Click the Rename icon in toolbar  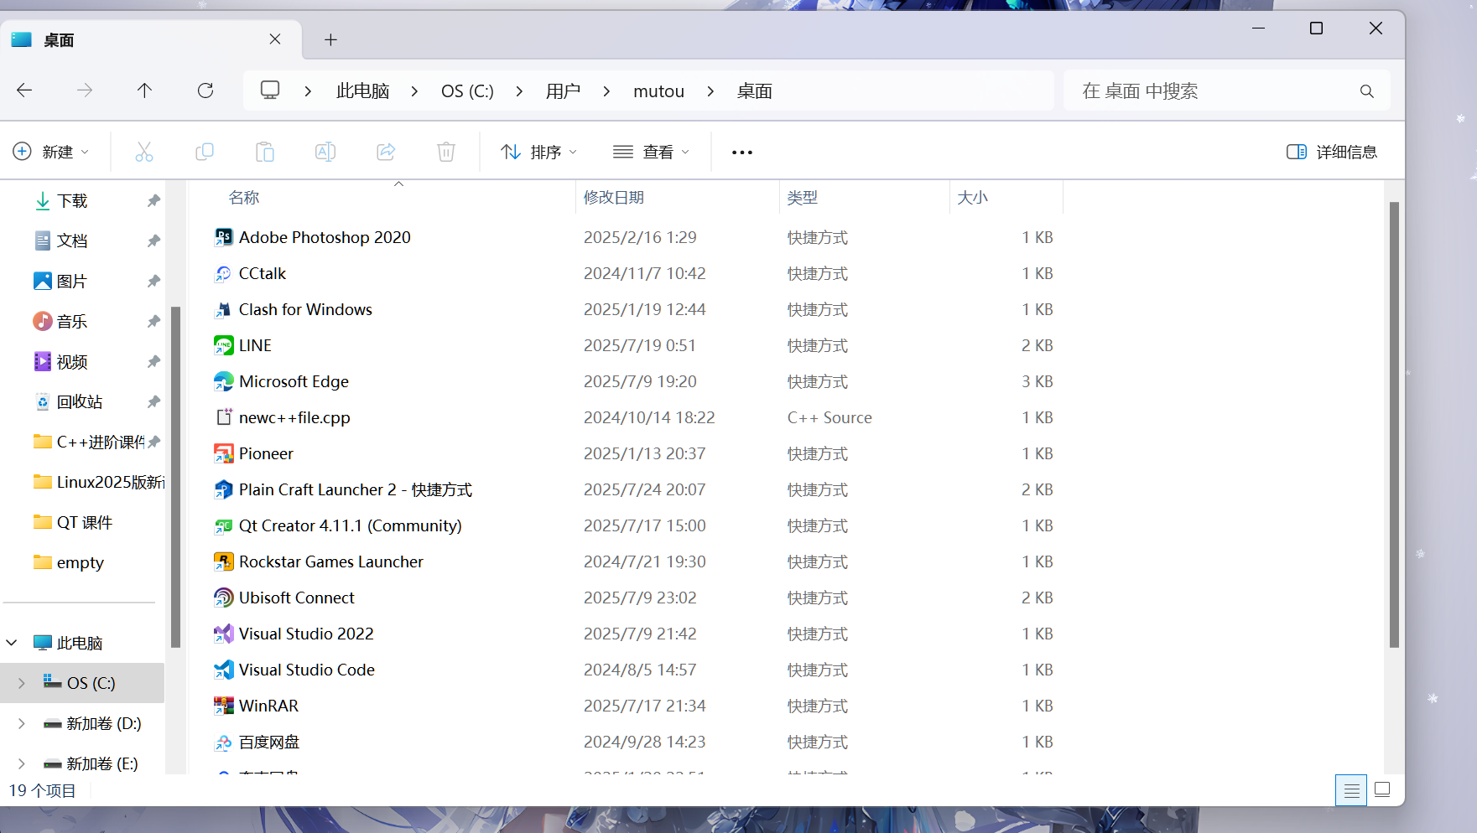point(325,152)
